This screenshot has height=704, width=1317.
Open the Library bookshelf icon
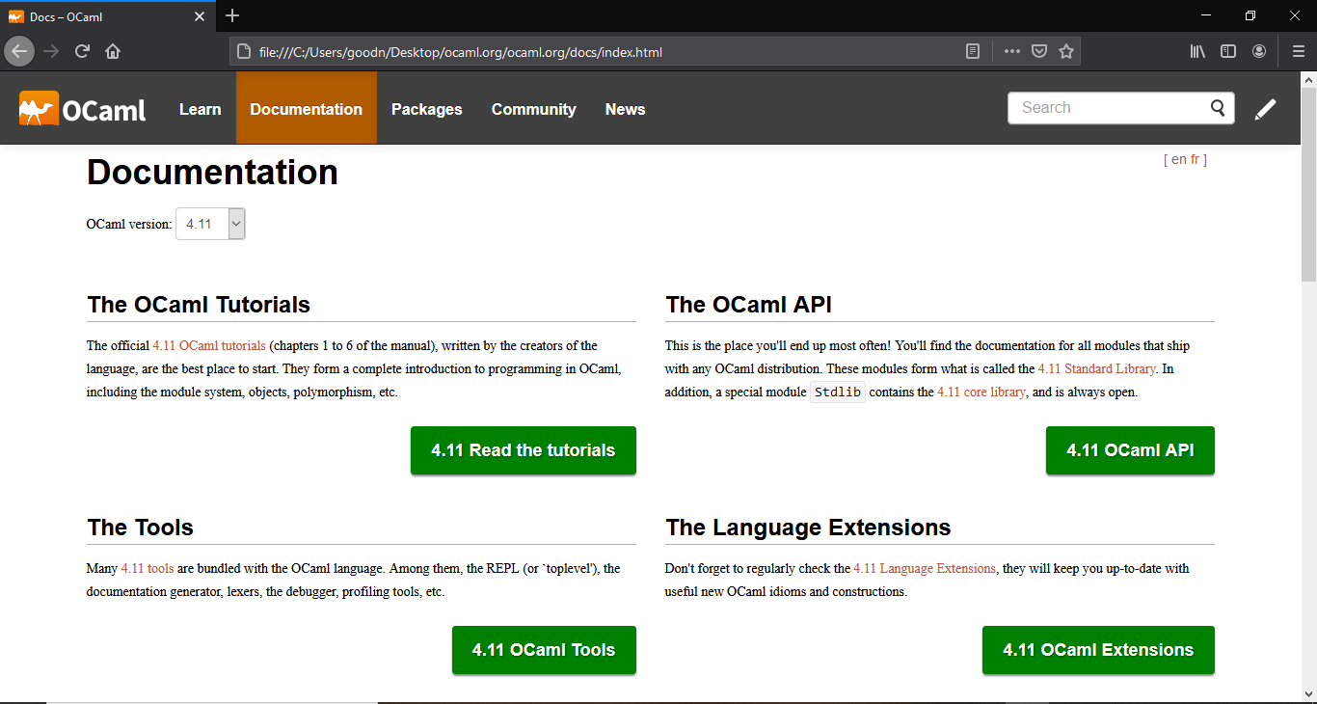1197,52
